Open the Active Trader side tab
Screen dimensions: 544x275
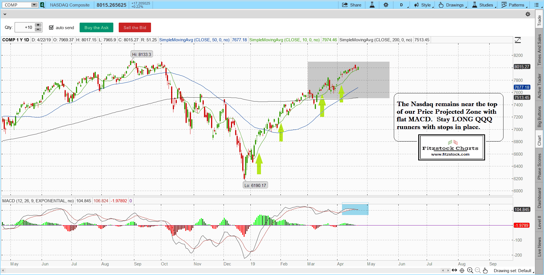(539, 86)
